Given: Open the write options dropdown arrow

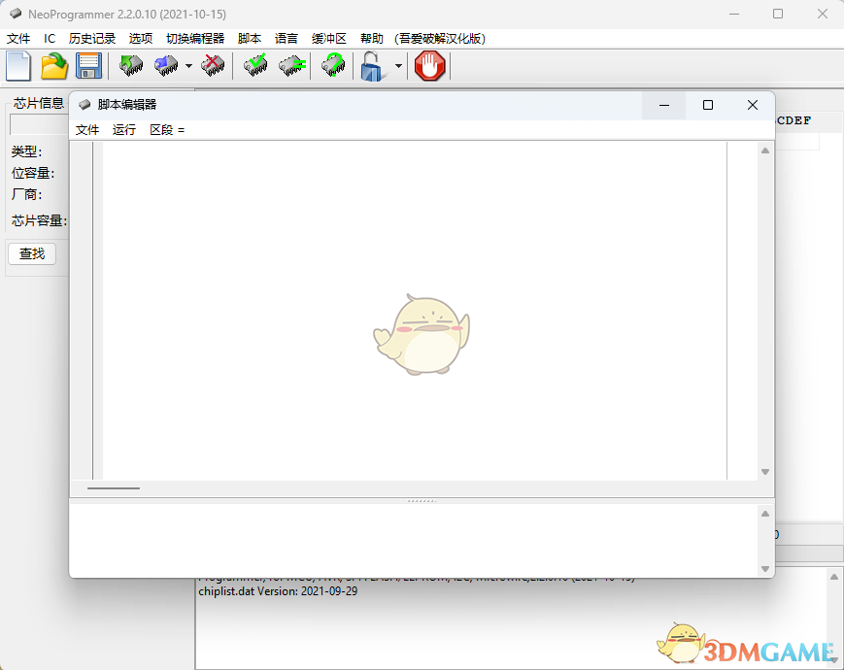Looking at the screenshot, I should click(186, 66).
